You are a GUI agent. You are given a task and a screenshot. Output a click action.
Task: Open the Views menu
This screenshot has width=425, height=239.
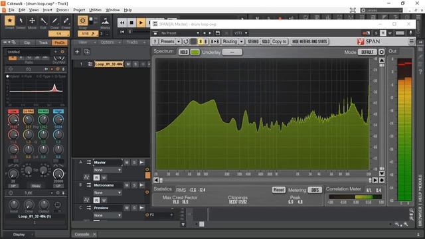(34, 10)
